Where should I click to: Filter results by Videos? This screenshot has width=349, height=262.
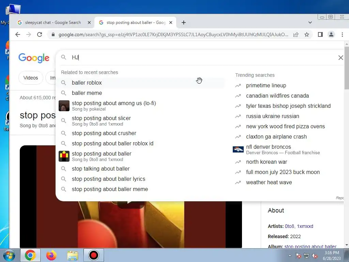point(31,78)
